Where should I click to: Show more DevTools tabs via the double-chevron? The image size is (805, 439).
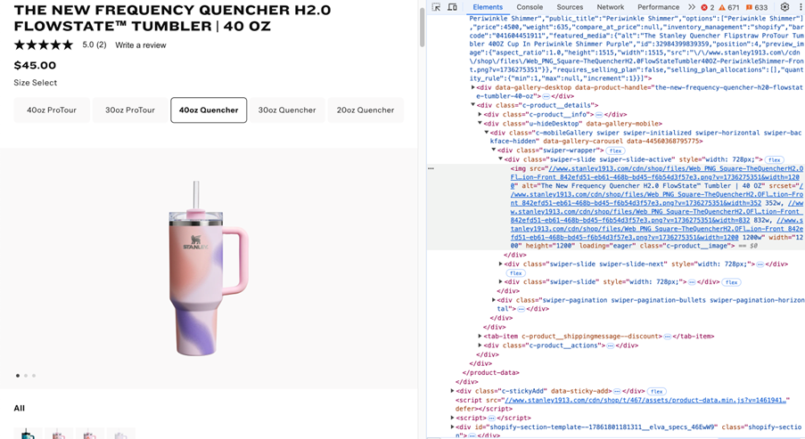[692, 7]
